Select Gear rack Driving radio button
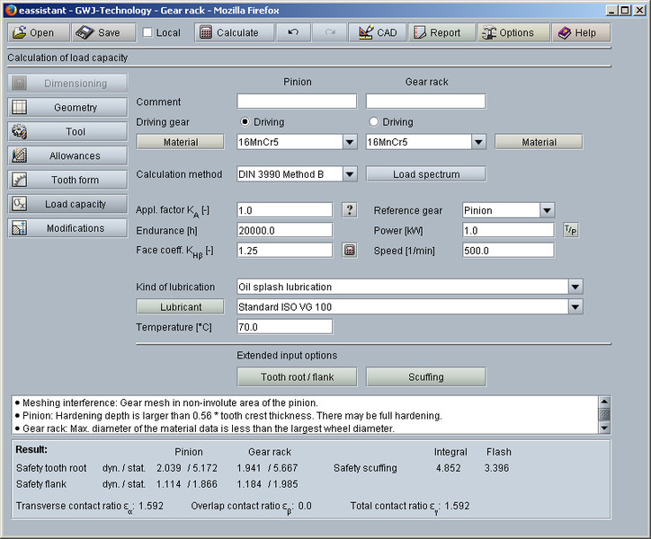This screenshot has height=539, width=651. click(374, 122)
